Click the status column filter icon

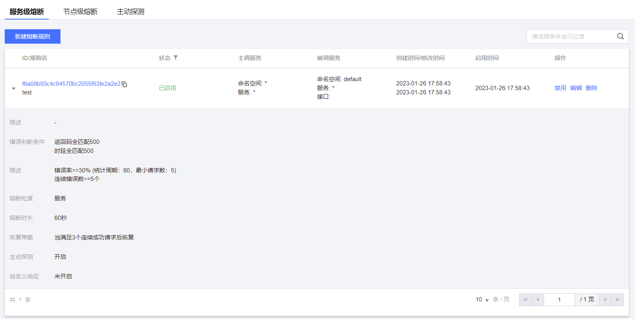click(176, 58)
